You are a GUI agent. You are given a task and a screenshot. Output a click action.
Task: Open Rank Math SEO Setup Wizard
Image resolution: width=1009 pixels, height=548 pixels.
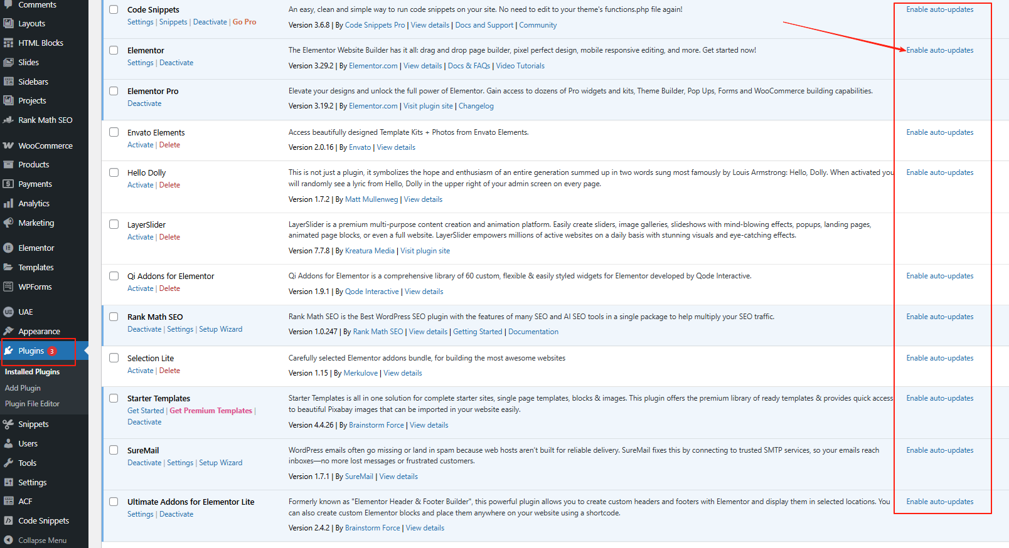tap(221, 329)
